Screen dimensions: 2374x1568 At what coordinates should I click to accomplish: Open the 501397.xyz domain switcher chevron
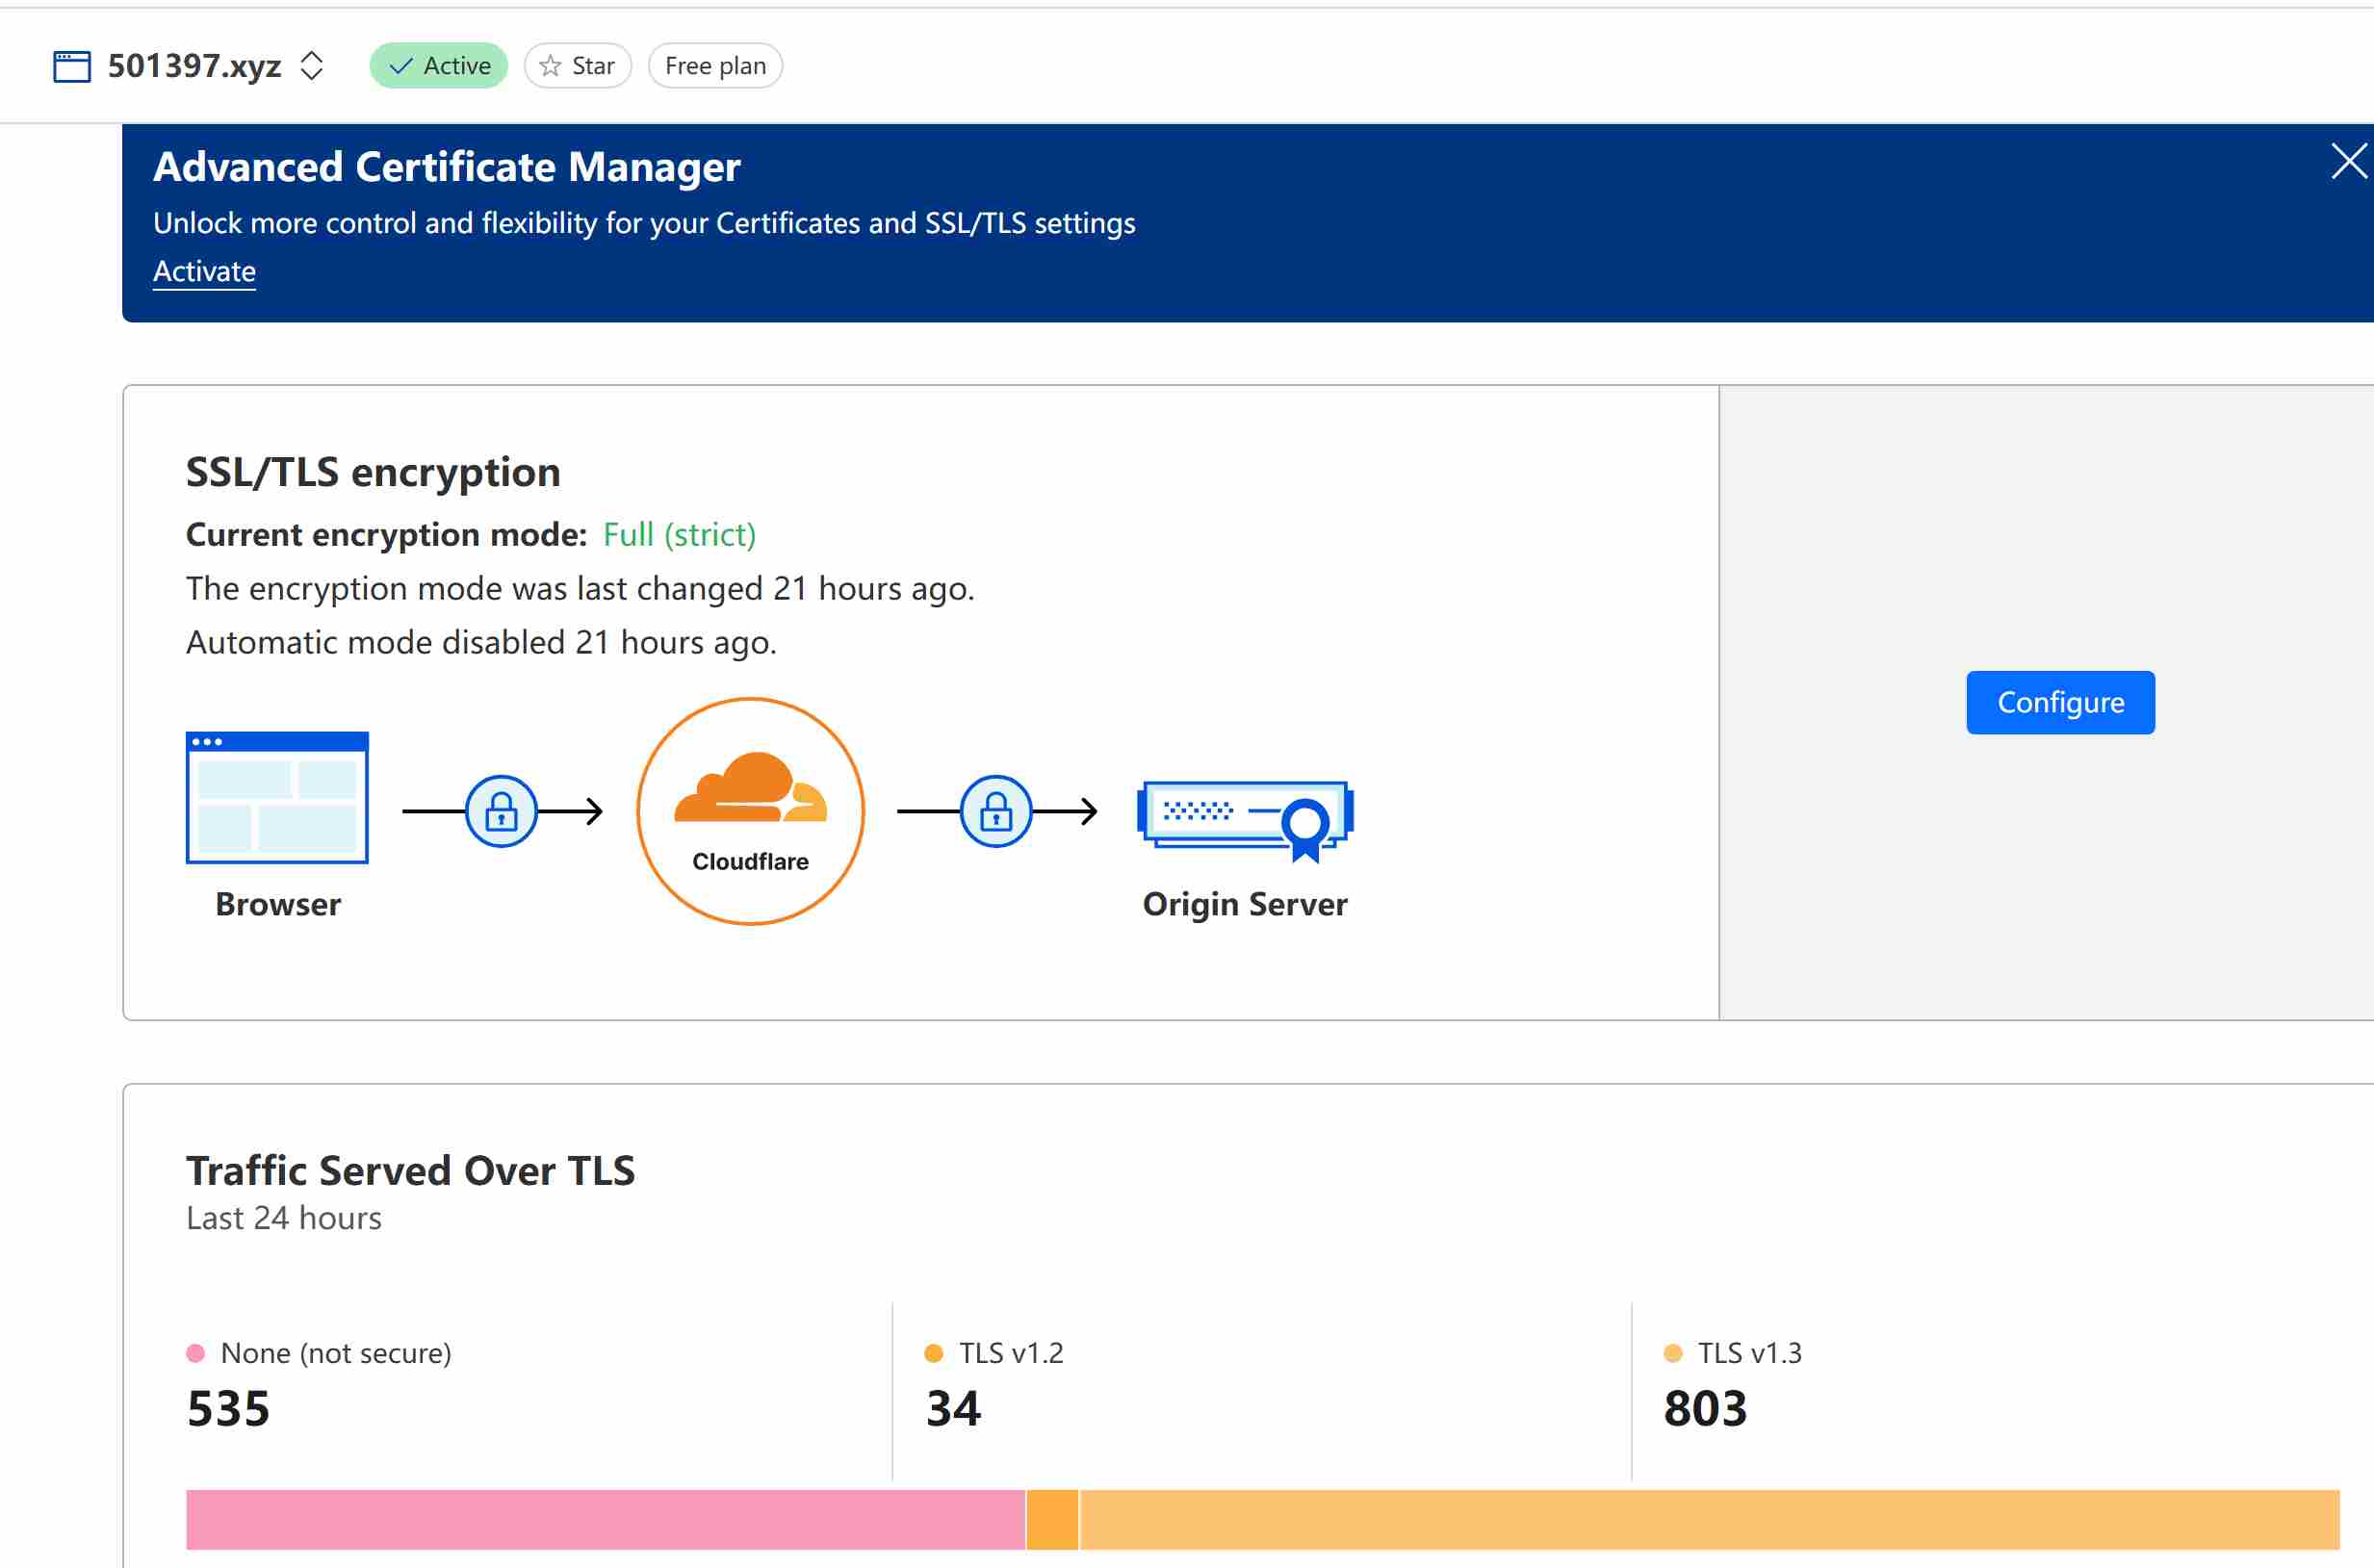pyautogui.click(x=312, y=66)
